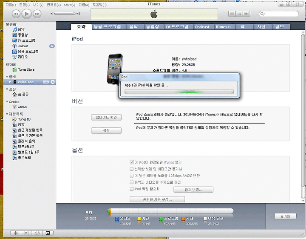Open the 도움말 menu
The width and height of the screenshot is (306, 239).
coord(99,5)
